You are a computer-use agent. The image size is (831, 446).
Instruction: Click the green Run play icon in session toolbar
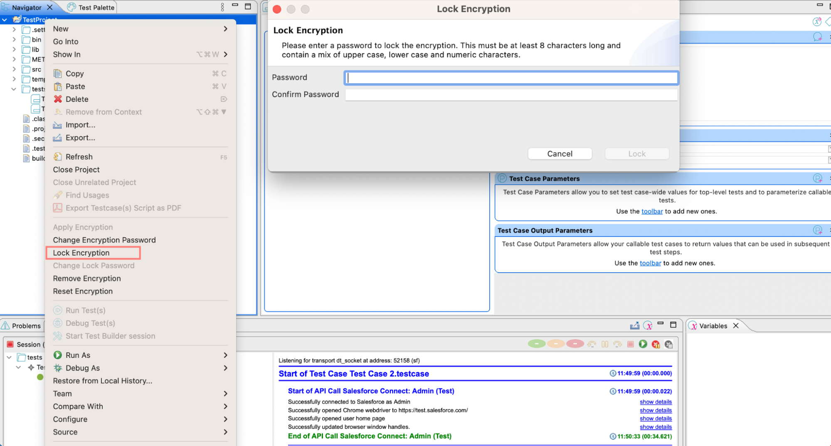pos(643,344)
